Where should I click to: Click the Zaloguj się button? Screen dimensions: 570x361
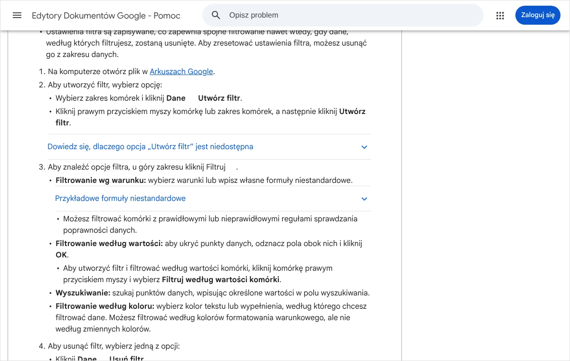pyautogui.click(x=538, y=15)
